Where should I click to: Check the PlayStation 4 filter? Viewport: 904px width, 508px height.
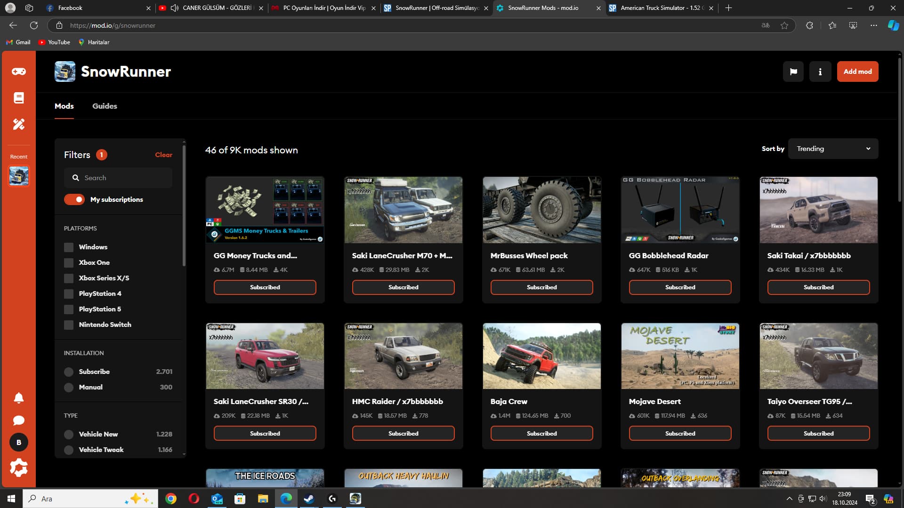69,294
